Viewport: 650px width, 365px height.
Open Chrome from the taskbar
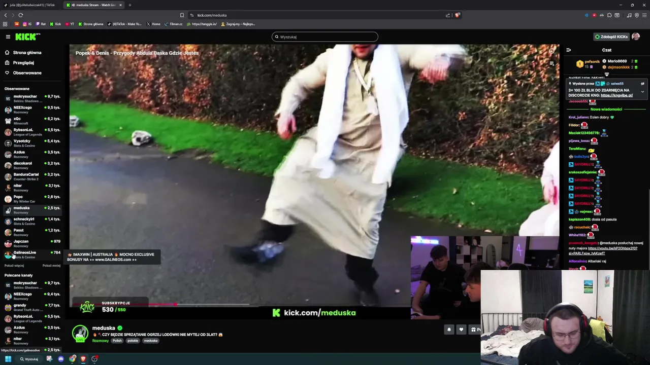73,359
